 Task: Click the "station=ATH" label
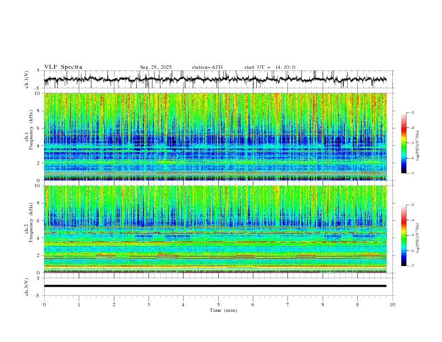207,67
